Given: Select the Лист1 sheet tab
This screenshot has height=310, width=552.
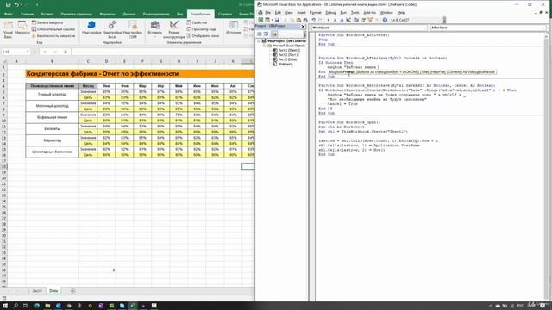Looking at the screenshot, I should pyautogui.click(x=37, y=291).
